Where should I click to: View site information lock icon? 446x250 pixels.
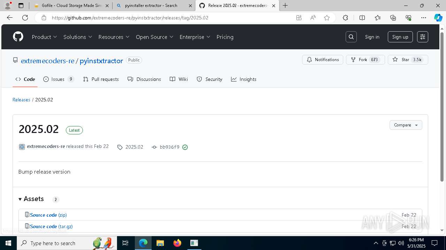[x=44, y=18]
